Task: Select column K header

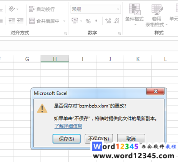Action: pos(138,59)
